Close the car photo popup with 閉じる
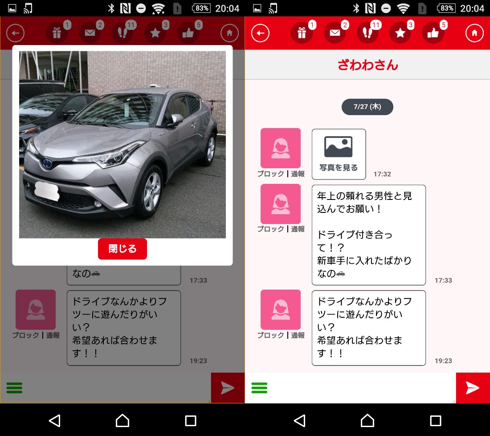 tap(122, 249)
